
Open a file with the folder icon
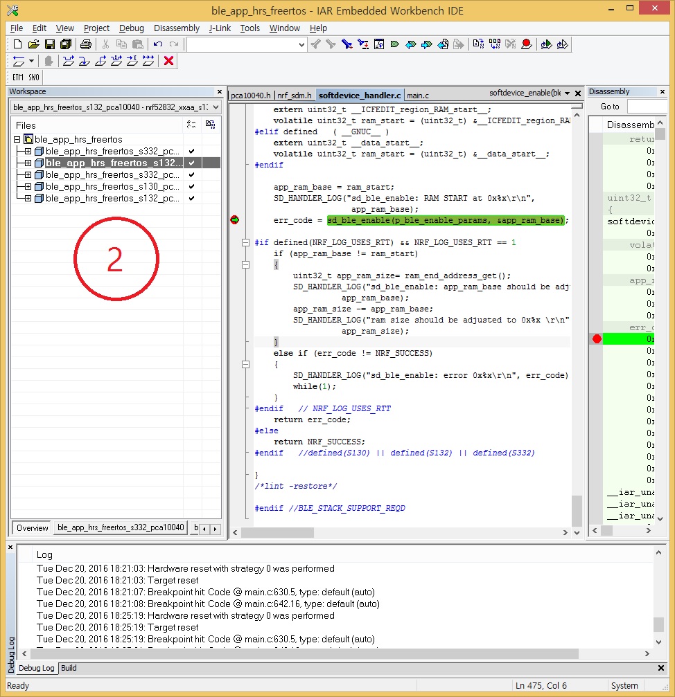click(x=33, y=44)
